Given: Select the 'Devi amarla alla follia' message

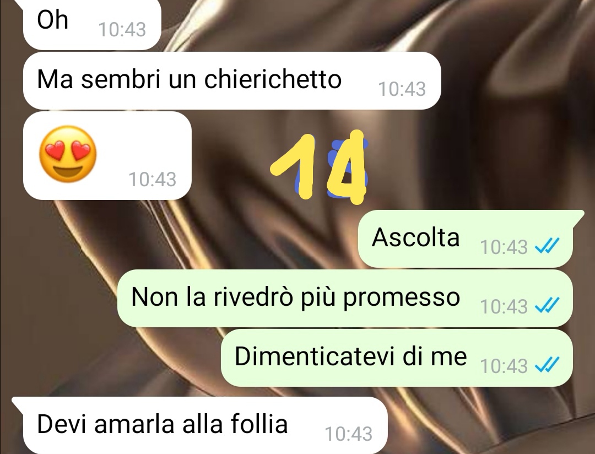Looking at the screenshot, I should click(205, 425).
